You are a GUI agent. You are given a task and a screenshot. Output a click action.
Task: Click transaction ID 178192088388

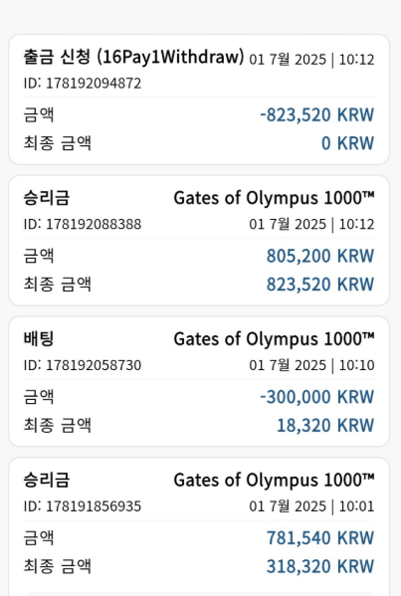point(83,224)
